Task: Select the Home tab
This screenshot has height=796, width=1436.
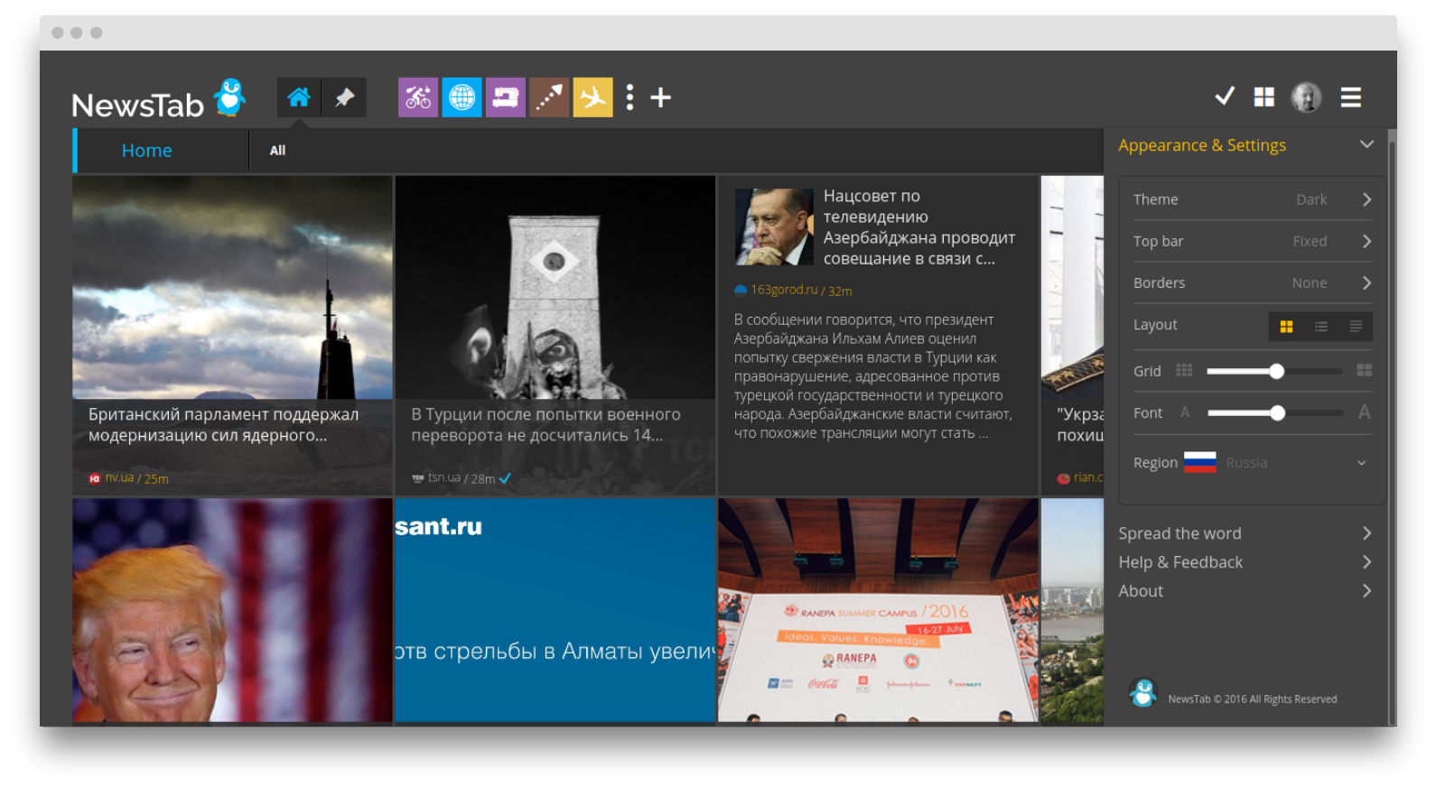Action: point(147,151)
